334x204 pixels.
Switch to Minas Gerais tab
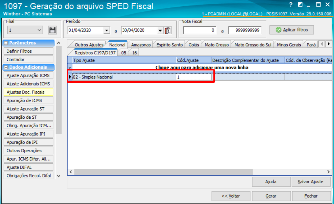tap(289, 45)
